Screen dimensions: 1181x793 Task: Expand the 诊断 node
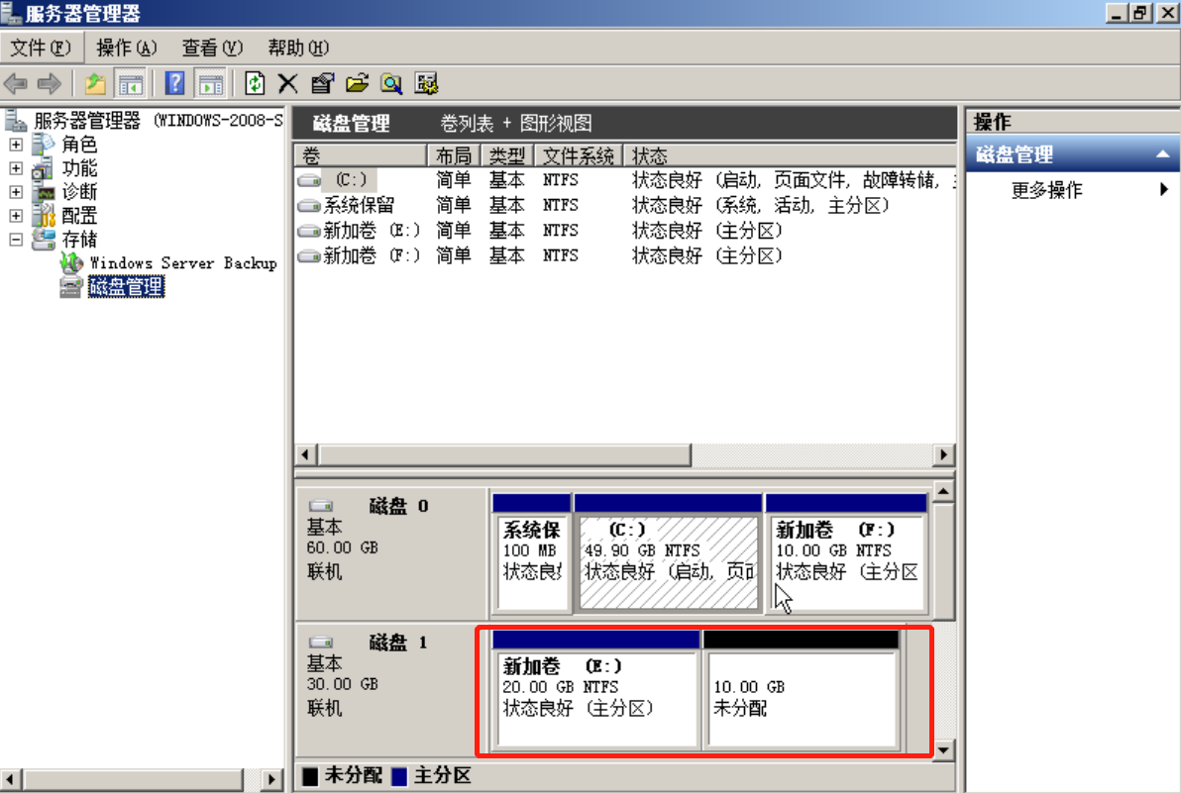pos(16,192)
